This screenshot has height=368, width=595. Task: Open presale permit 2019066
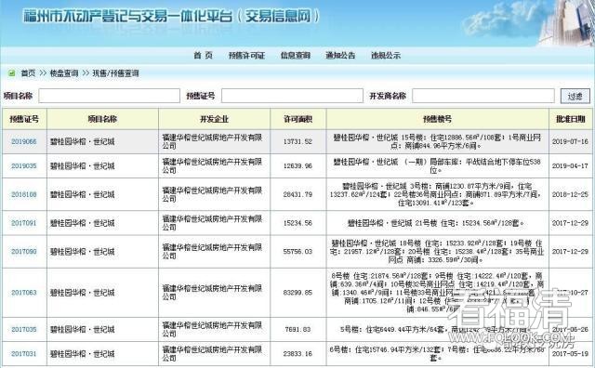click(x=24, y=141)
